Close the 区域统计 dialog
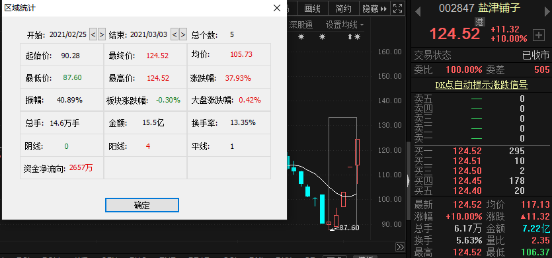The width and height of the screenshot is (552, 258). pos(277,8)
